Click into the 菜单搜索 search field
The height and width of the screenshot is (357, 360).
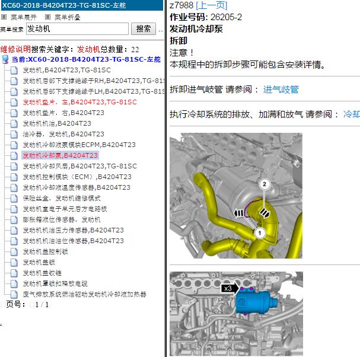[77, 28]
